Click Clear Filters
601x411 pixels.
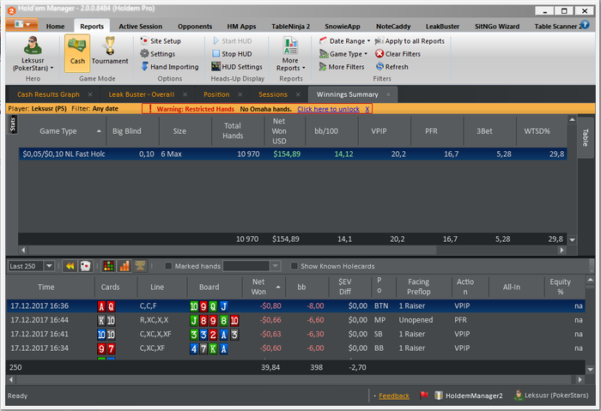pyautogui.click(x=398, y=53)
